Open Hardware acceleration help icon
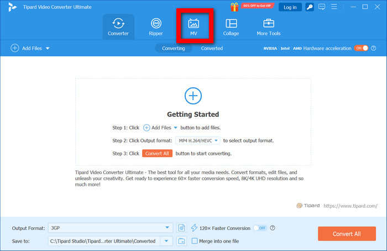 tap(374, 48)
